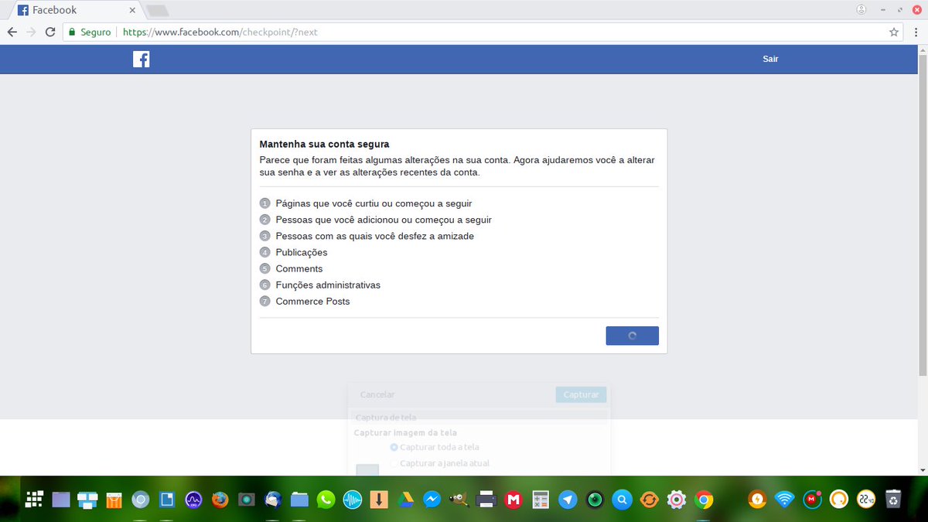The image size is (928, 522).
Task: Open the audio waveform app in dock
Action: click(353, 500)
